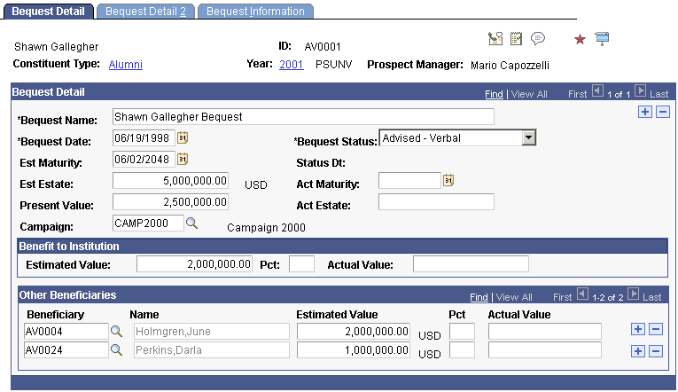Click Find in Bequest Detail header
Viewport: 678px width, 392px height.
494,94
